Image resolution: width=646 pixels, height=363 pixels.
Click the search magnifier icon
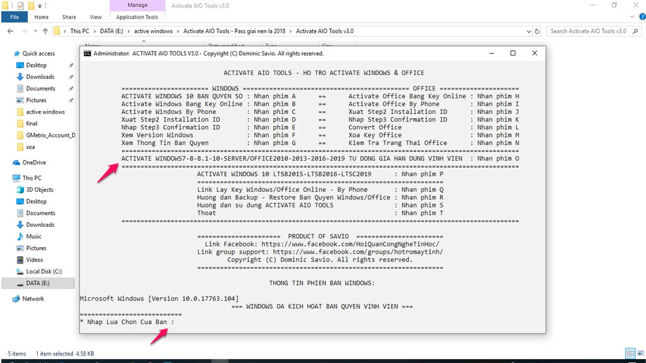[635, 31]
